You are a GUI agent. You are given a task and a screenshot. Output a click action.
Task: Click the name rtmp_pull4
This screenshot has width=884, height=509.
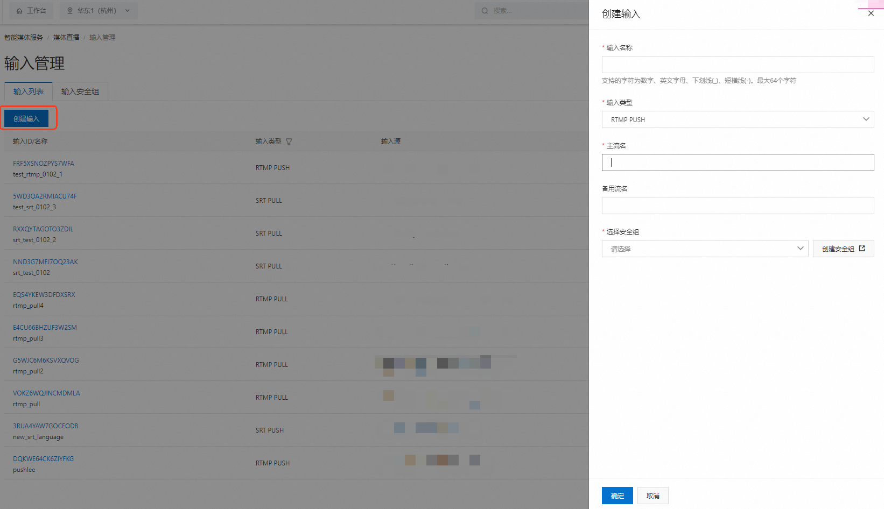(28, 306)
